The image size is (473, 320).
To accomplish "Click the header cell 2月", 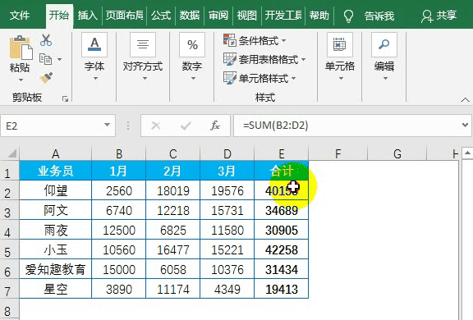I will tap(173, 171).
